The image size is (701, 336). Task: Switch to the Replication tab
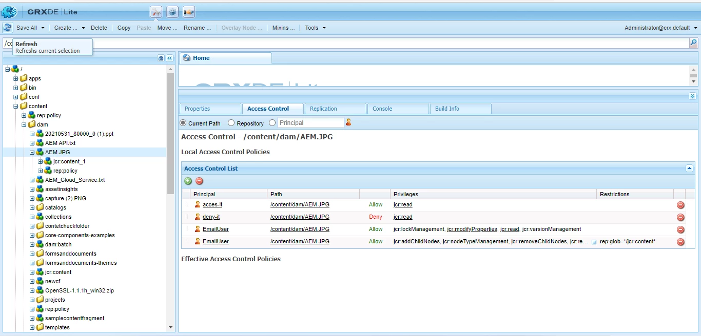click(x=335, y=109)
